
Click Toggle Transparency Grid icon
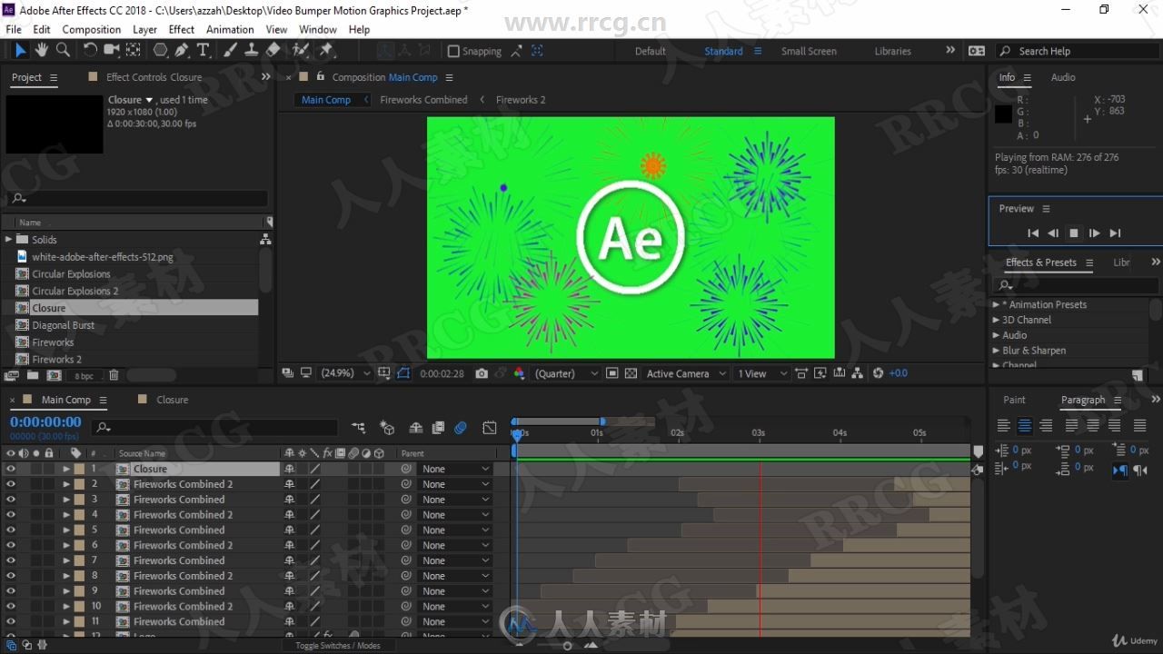[x=631, y=373]
